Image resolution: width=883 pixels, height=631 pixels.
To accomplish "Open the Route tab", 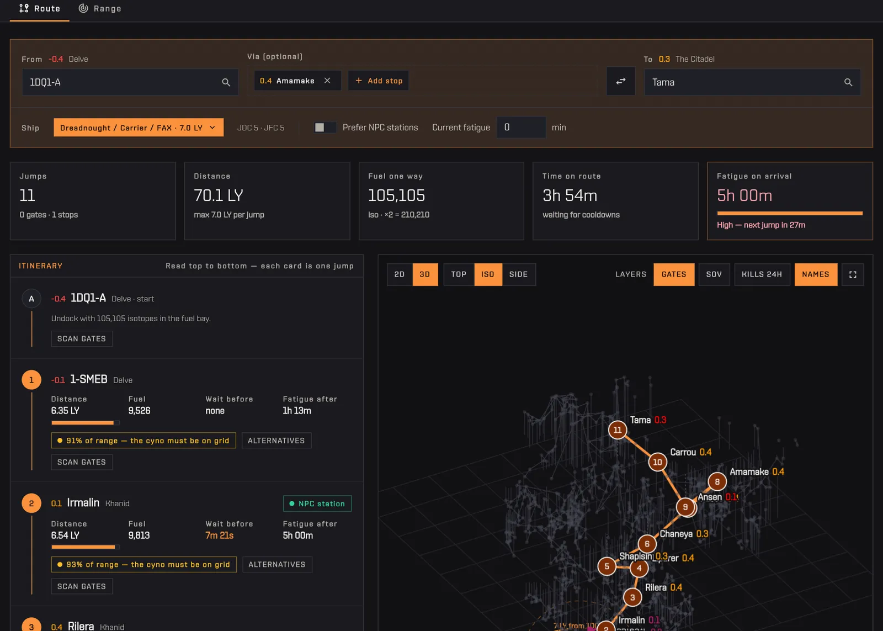I will pos(40,9).
